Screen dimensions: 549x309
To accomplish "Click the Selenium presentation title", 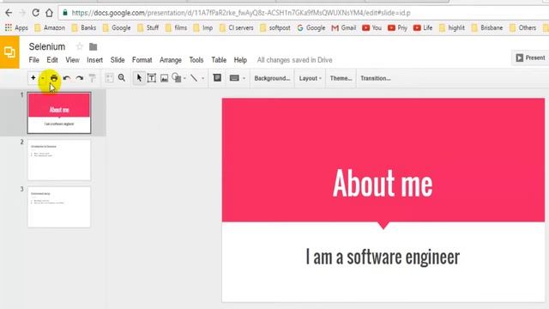I will pyautogui.click(x=47, y=46).
